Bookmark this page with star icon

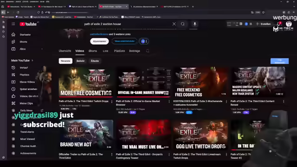point(263,13)
